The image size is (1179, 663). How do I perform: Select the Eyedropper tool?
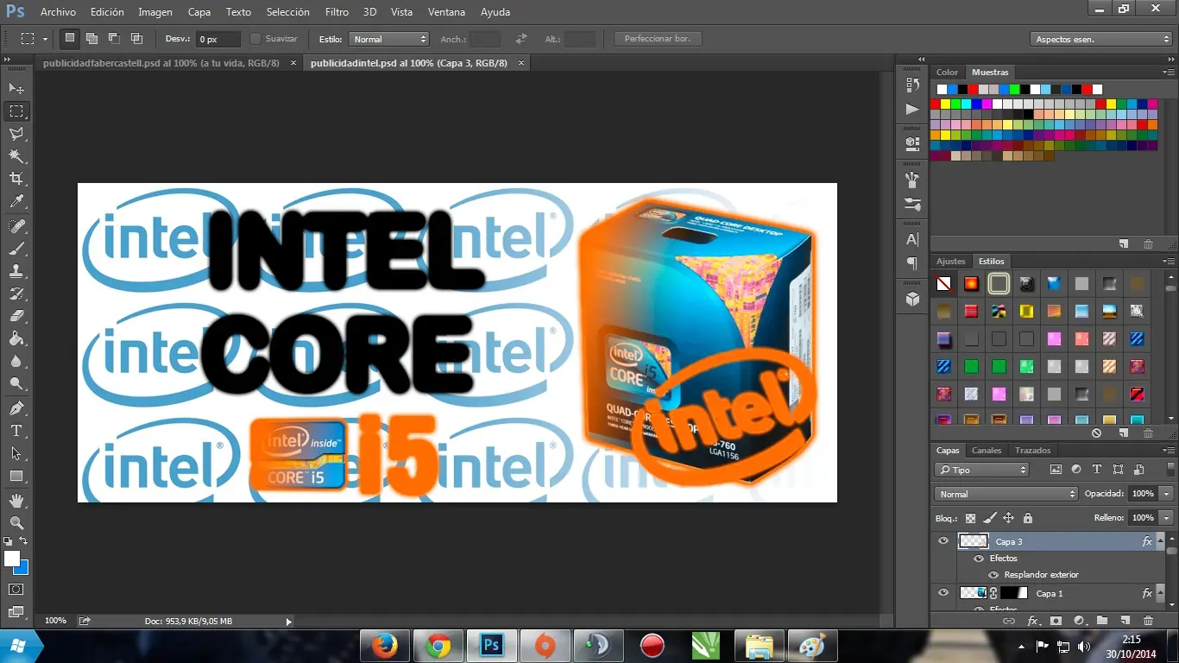click(x=16, y=202)
